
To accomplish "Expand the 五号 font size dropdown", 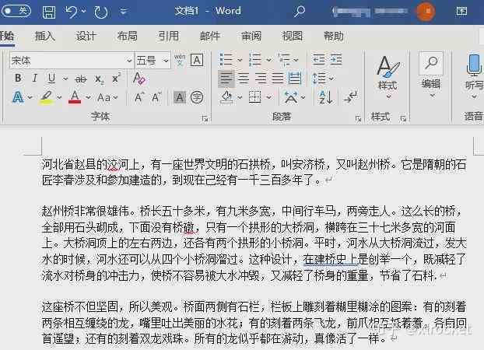I will click(166, 61).
